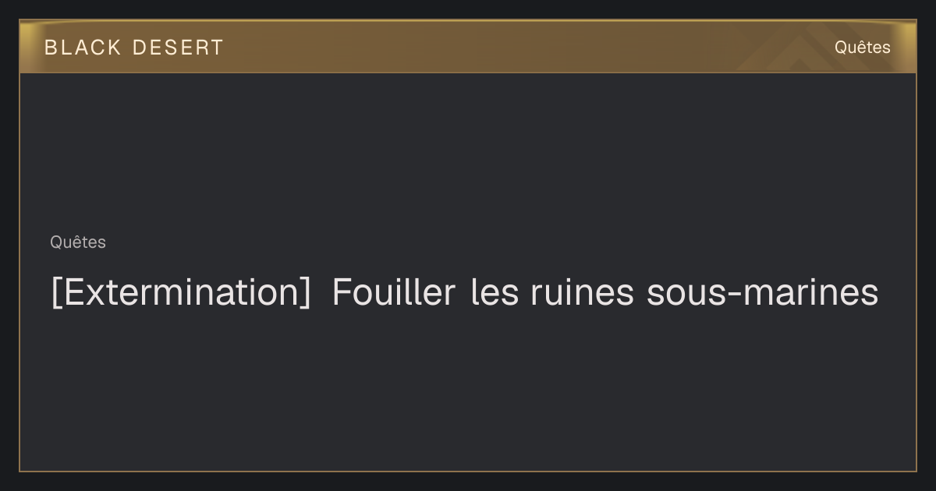
Task: Click the word ruines in the title
Action: point(581,292)
